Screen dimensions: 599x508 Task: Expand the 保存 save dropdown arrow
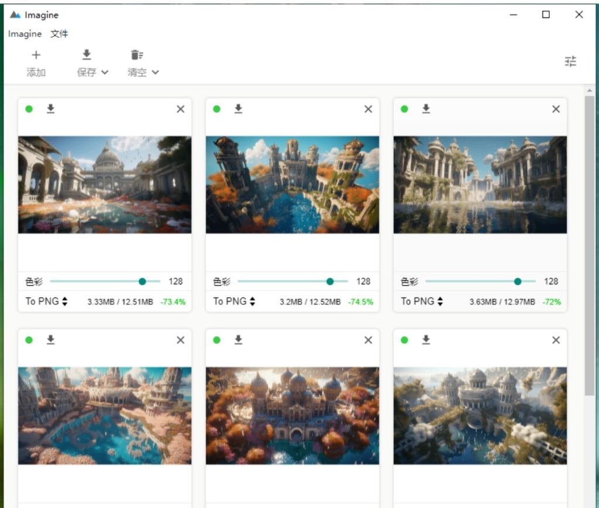click(x=105, y=72)
